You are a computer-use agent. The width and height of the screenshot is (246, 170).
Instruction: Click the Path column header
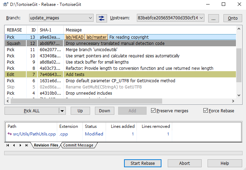coord(32,126)
